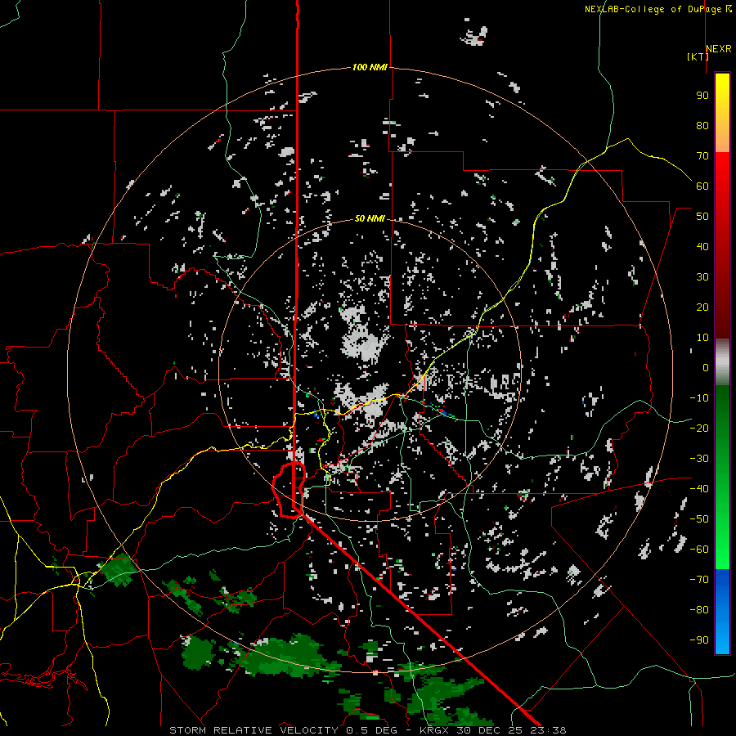
Task: Click the 50 value on the velocity scale
Action: coord(702,217)
